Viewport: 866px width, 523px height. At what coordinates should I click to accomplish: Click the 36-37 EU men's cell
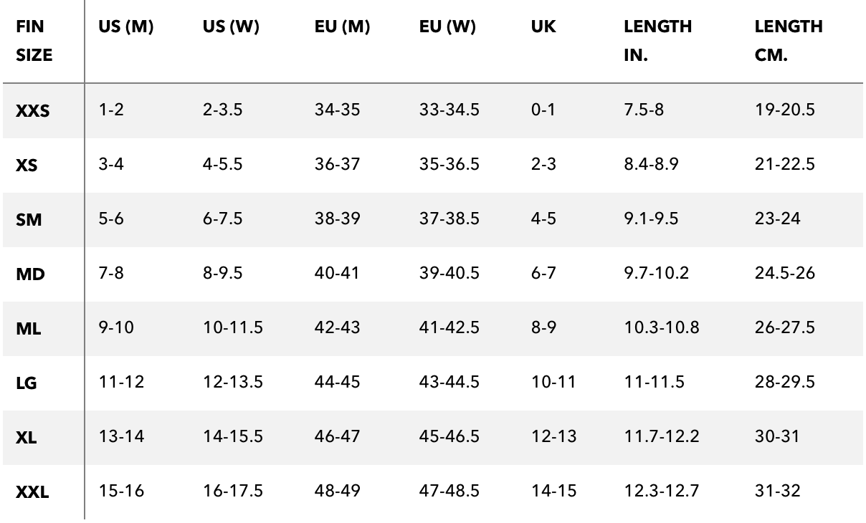tap(337, 165)
